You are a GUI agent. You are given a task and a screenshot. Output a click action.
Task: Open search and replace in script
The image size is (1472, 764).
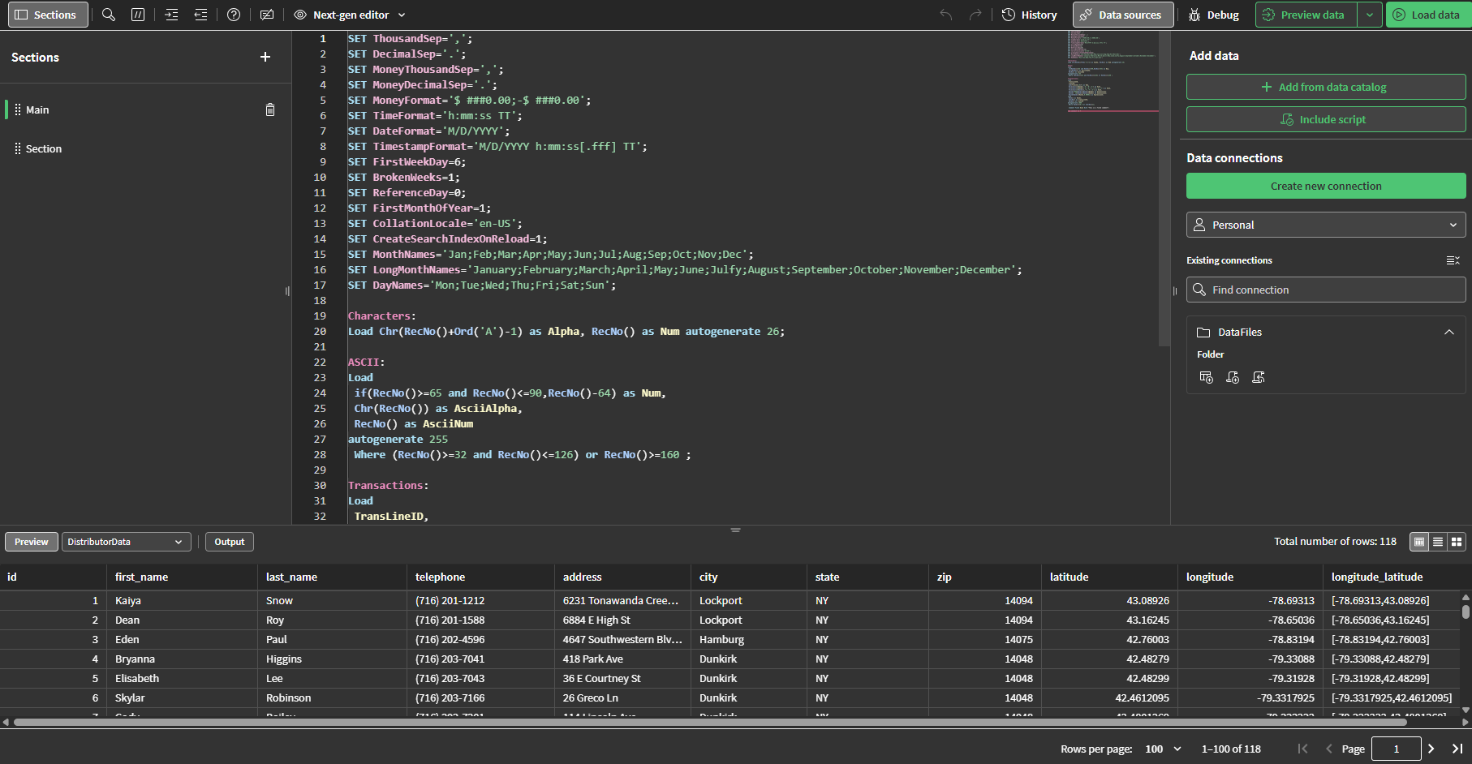pos(109,15)
